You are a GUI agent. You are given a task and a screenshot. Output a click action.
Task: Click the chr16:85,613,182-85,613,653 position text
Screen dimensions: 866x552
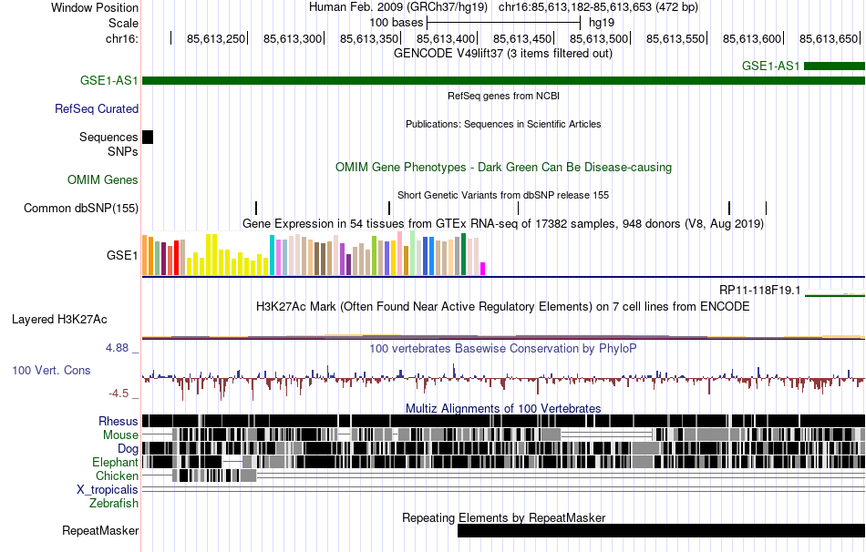[x=598, y=7]
